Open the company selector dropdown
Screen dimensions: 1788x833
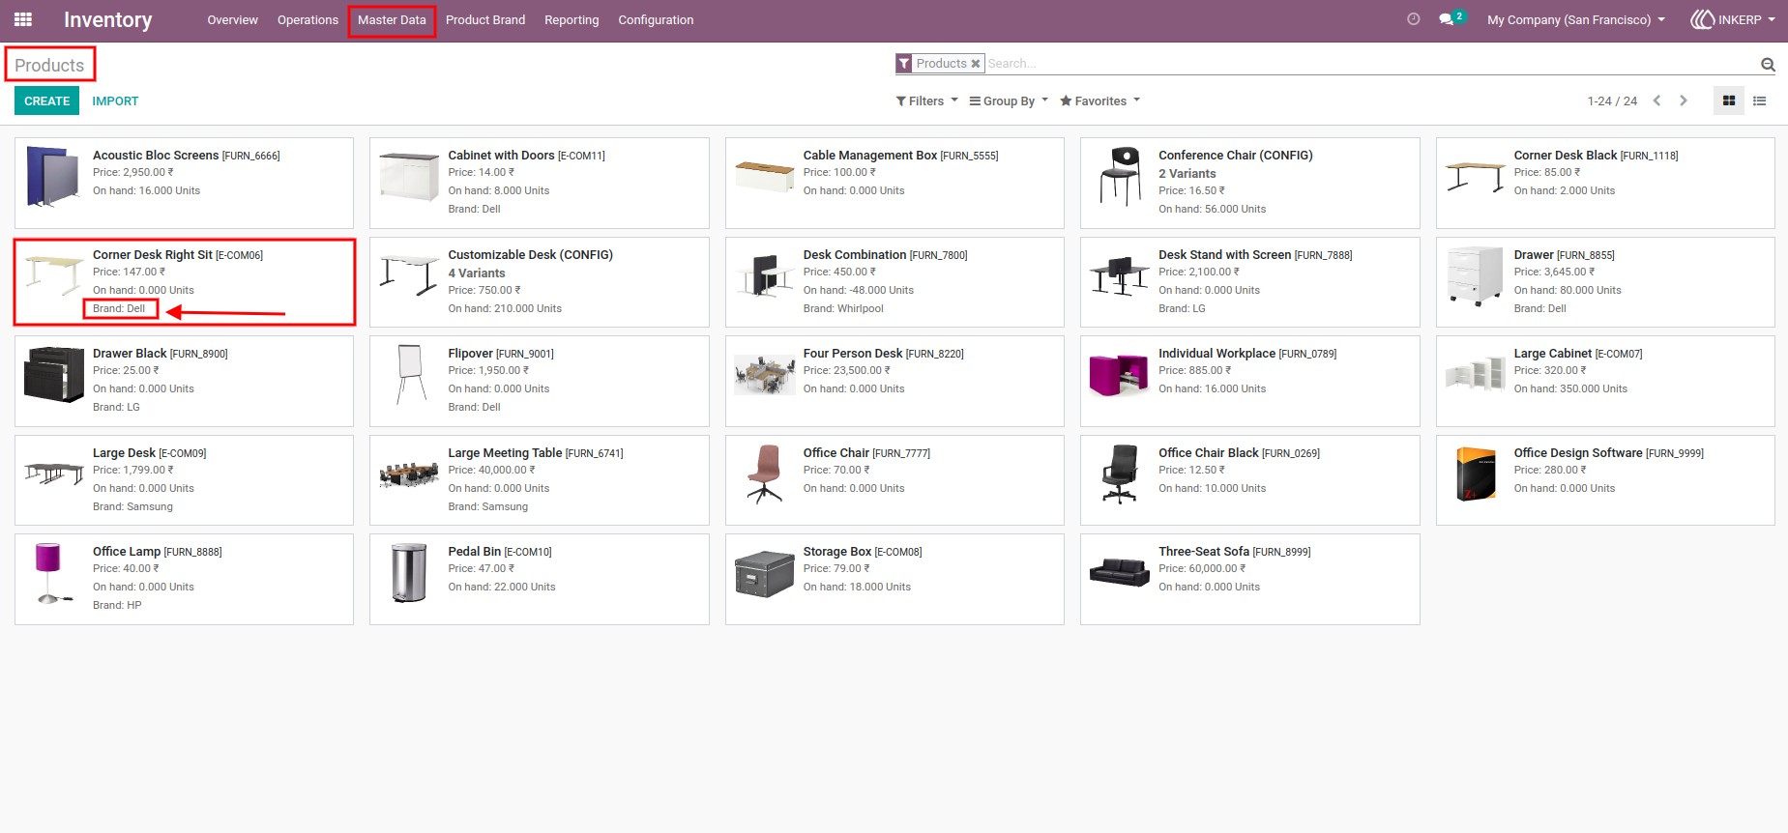(1576, 19)
